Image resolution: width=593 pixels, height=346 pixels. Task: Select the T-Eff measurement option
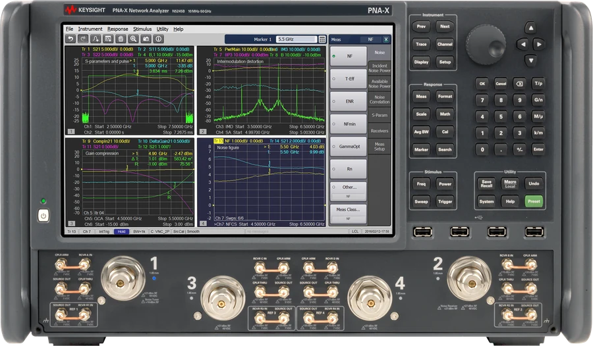pos(349,79)
